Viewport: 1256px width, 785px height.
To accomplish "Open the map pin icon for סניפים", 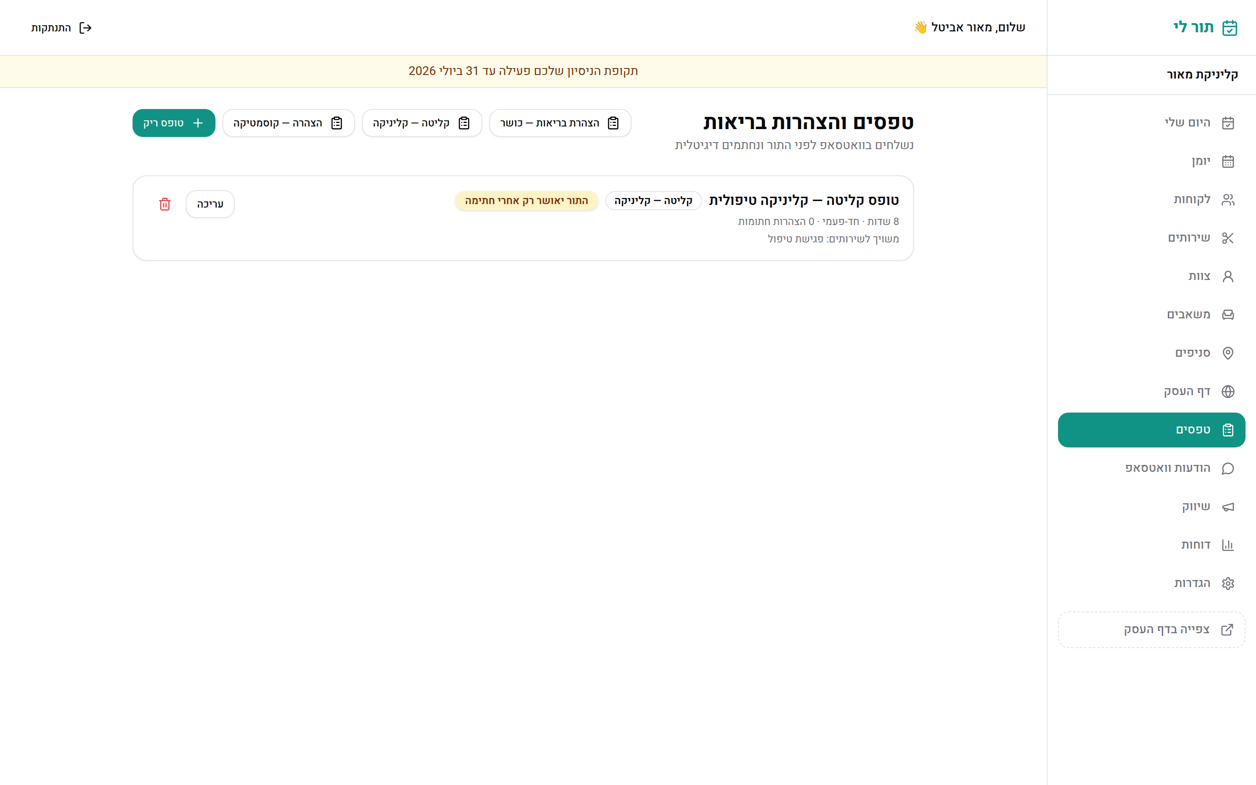I will 1228,353.
